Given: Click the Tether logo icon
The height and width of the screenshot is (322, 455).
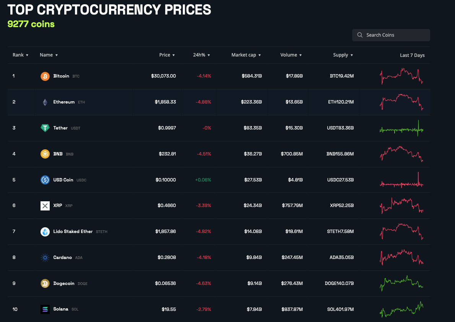Looking at the screenshot, I should (45, 128).
